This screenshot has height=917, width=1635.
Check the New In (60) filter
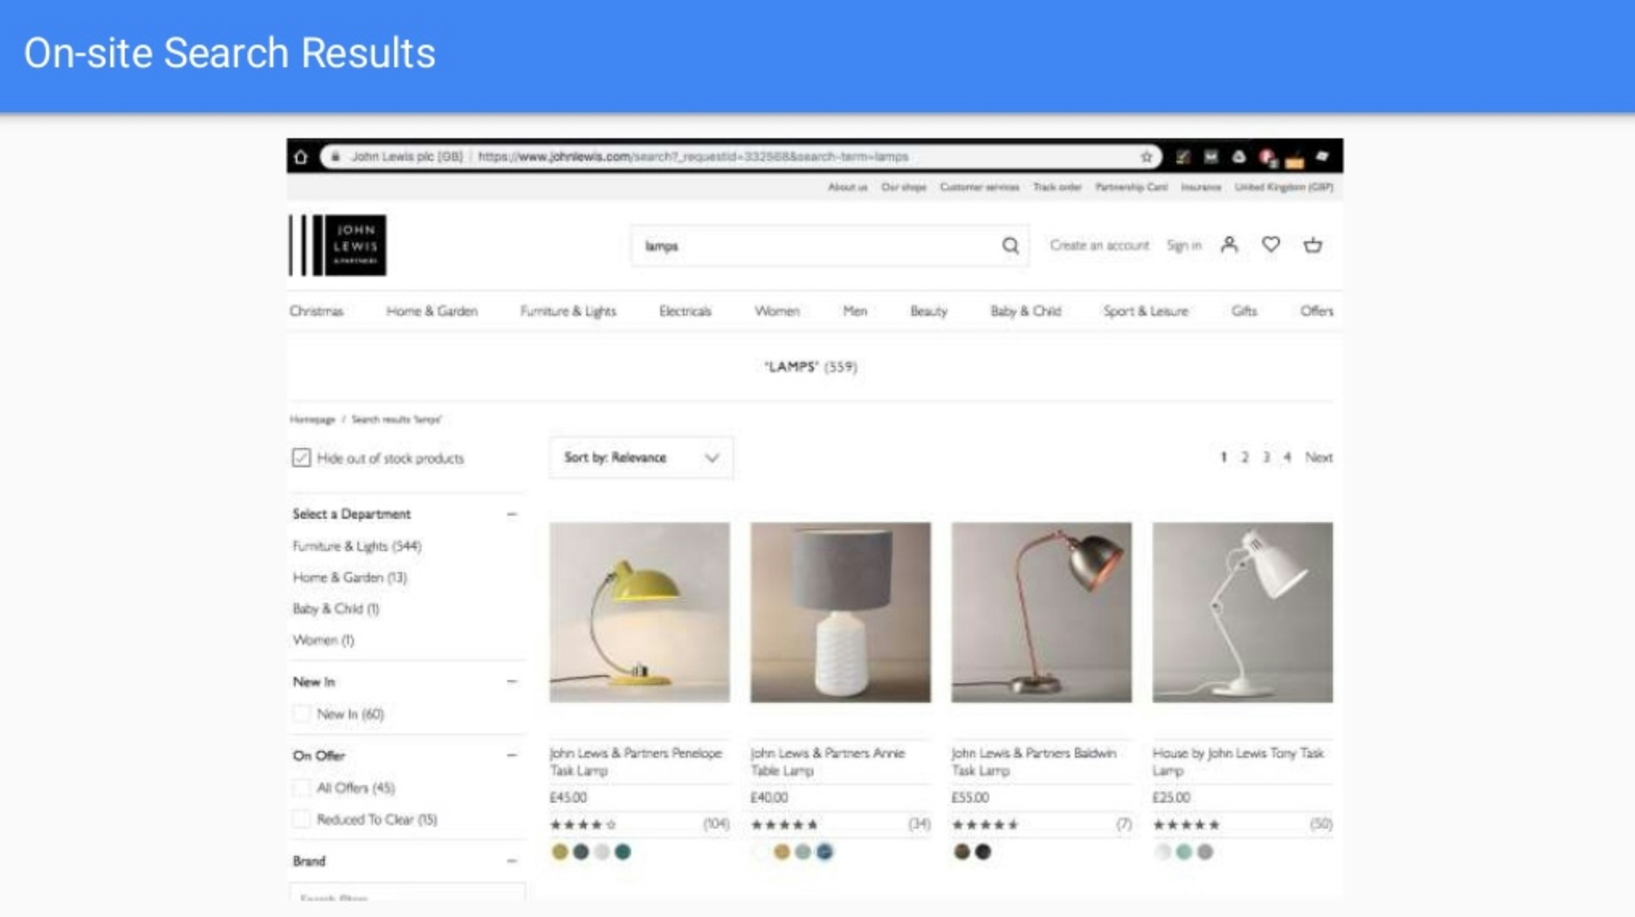point(302,714)
